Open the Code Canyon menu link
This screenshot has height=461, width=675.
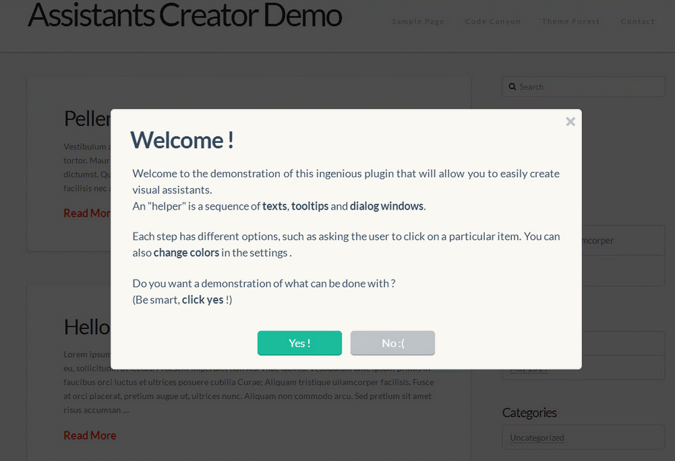click(492, 22)
